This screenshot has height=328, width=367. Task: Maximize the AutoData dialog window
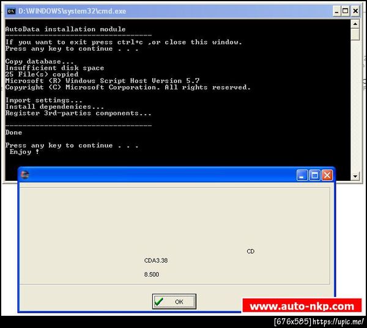314,175
